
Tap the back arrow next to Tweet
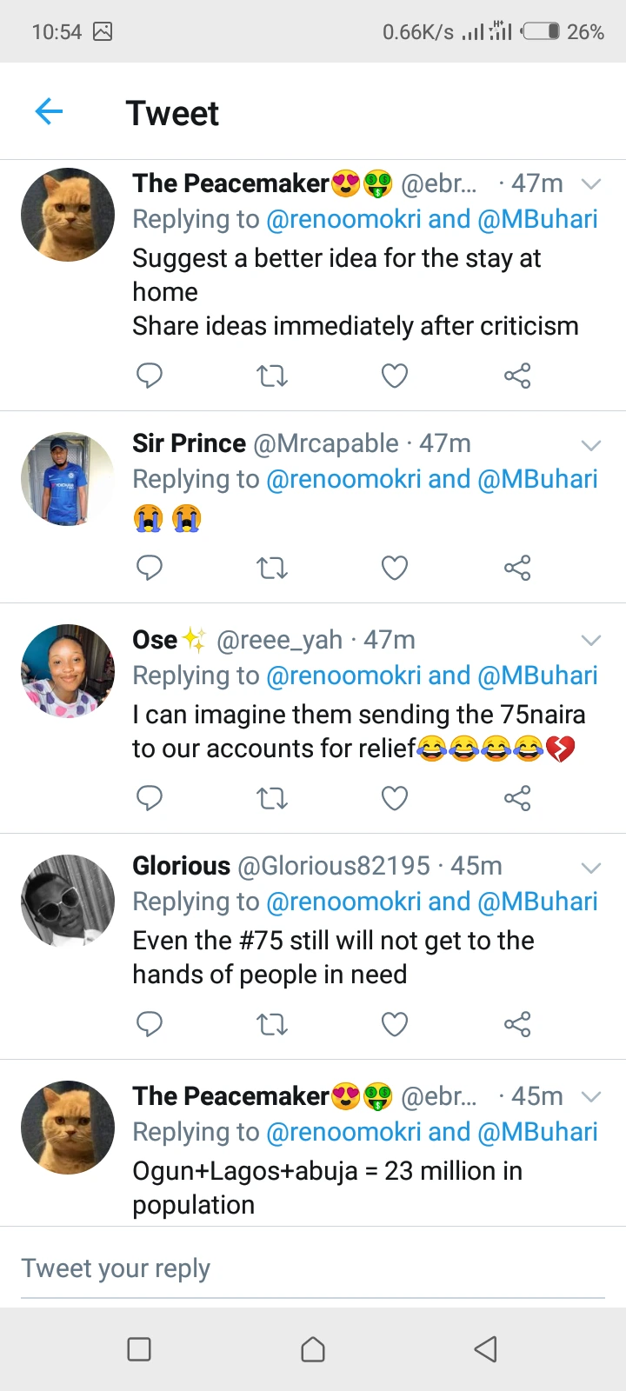[50, 111]
